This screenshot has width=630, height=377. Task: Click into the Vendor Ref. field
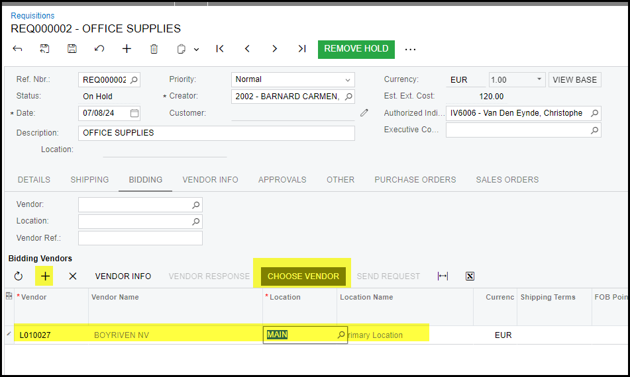point(140,238)
